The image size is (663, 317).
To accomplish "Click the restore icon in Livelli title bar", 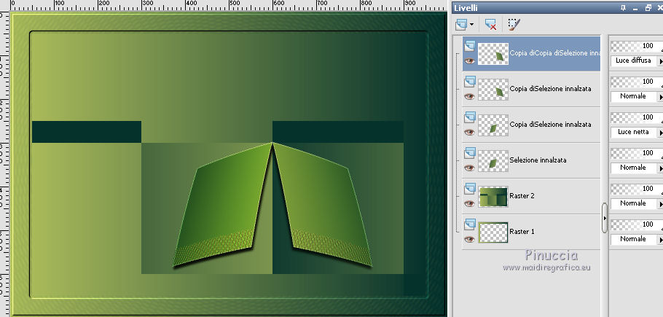I will click(x=648, y=7).
